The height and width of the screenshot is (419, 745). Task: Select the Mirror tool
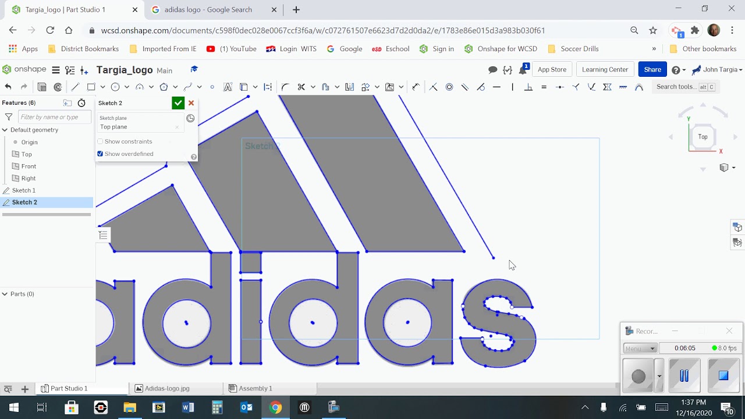349,87
